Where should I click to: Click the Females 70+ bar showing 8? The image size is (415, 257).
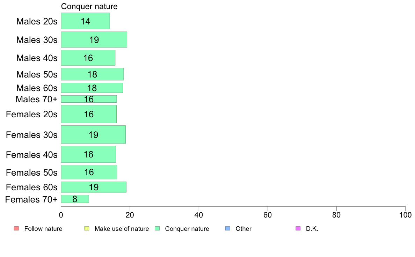(x=75, y=199)
